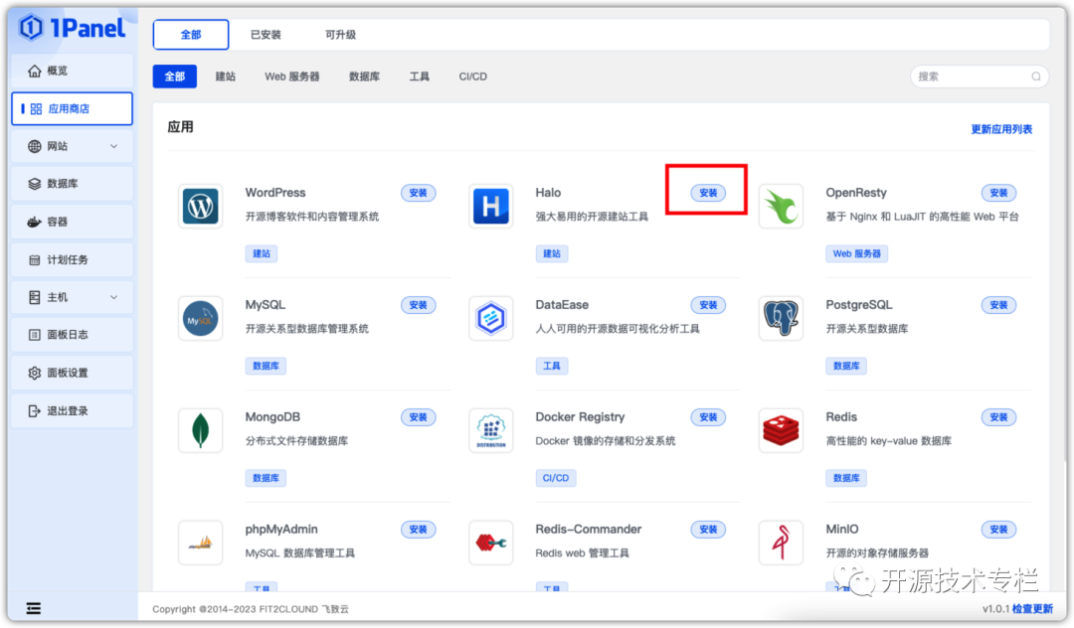The image size is (1074, 628).
Task: Open the MongoDB leaf icon
Action: (201, 430)
